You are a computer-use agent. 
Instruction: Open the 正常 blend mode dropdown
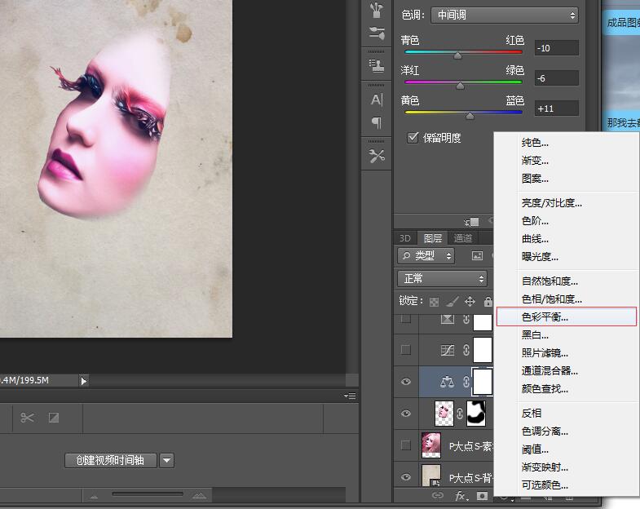click(x=442, y=278)
